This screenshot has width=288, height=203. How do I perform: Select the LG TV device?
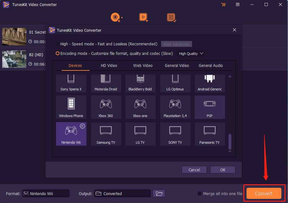tap(140, 134)
